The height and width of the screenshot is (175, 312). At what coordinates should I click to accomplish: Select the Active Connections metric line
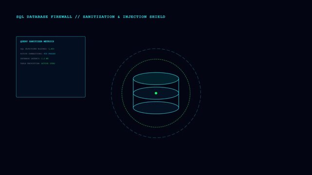(x=38, y=54)
